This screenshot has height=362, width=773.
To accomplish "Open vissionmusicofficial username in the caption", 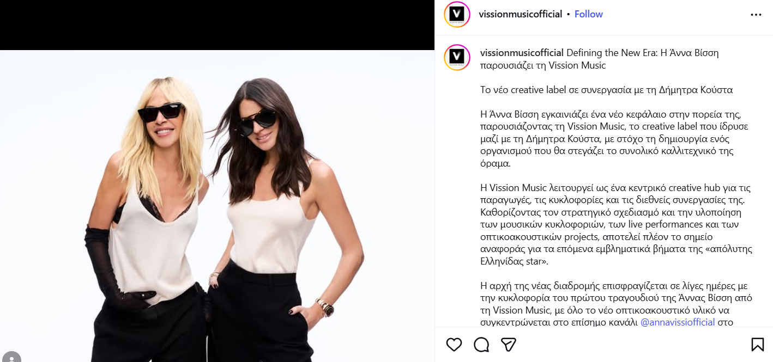I will coord(522,53).
